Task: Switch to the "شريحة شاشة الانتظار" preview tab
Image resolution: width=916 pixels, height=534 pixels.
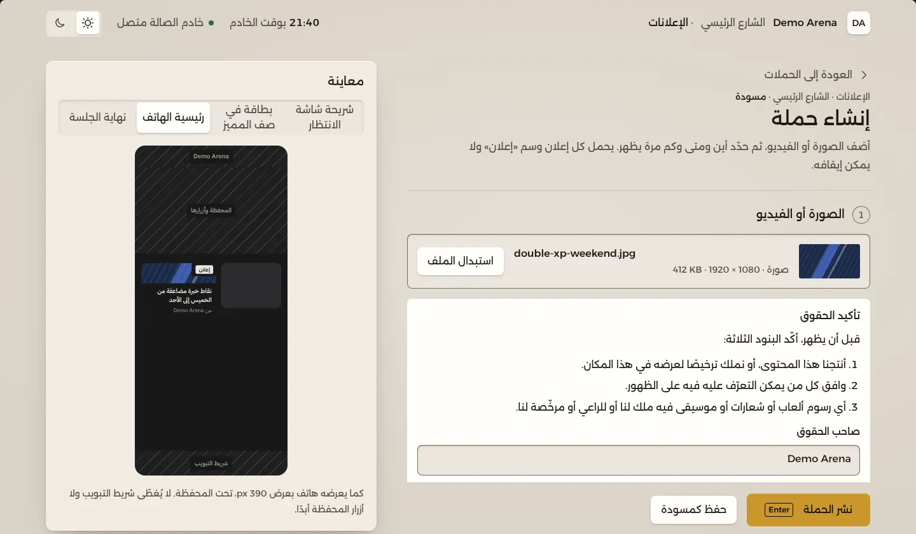Action: pos(324,117)
